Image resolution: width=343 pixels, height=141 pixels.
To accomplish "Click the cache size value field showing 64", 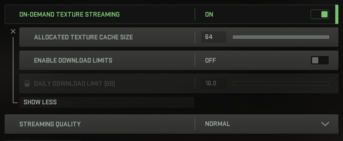I will click(214, 37).
